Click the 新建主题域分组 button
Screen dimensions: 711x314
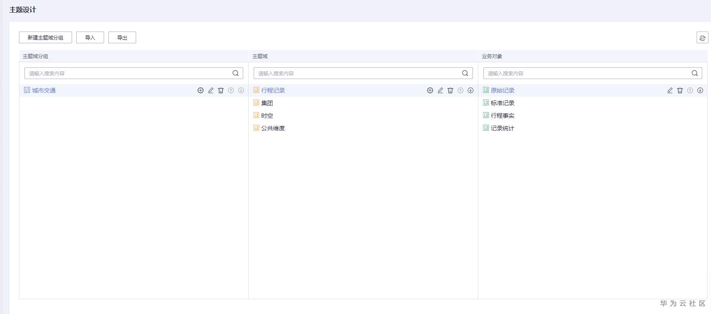(46, 37)
